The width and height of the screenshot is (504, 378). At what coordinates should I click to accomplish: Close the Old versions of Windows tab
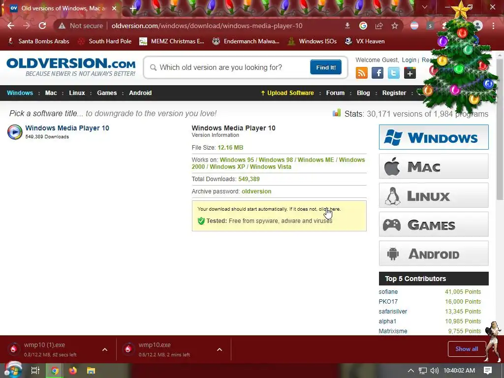click(x=114, y=8)
